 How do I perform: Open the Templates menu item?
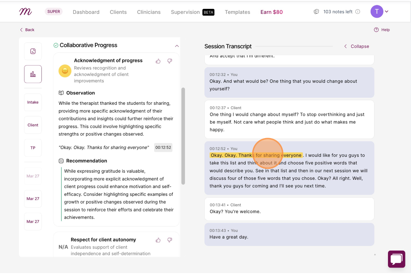237,12
